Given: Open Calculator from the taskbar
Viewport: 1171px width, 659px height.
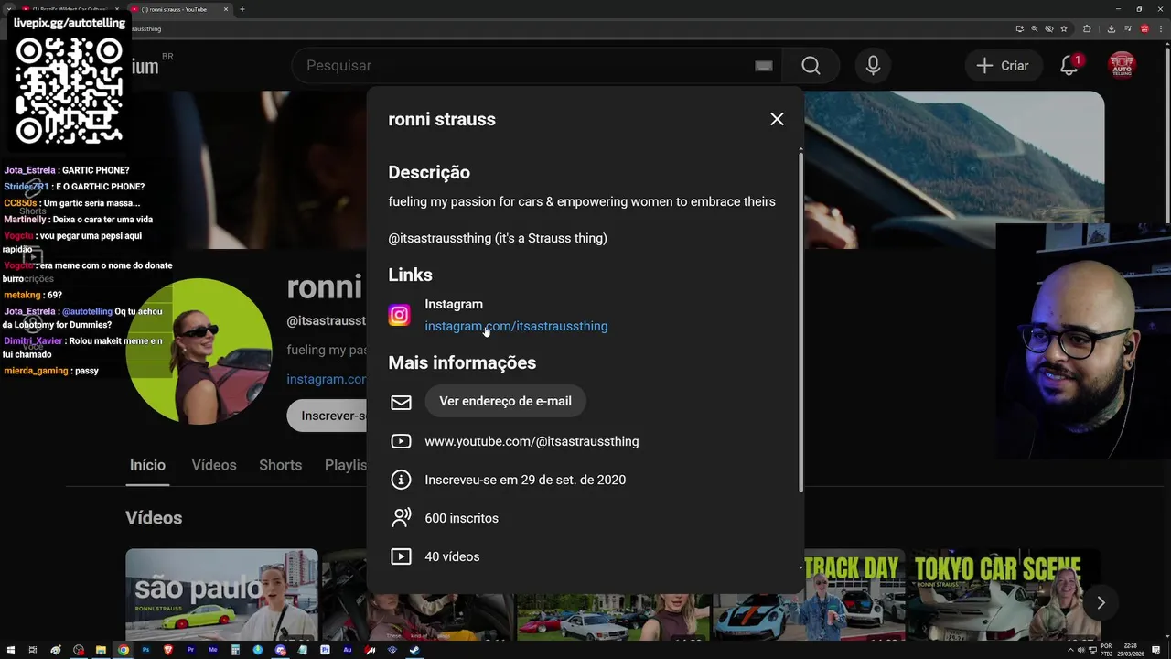Looking at the screenshot, I should [x=235, y=650].
